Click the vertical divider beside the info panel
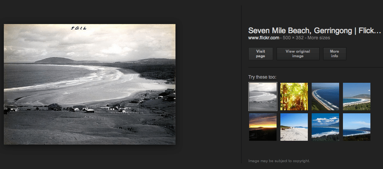The height and width of the screenshot is (169, 383). coord(241,84)
